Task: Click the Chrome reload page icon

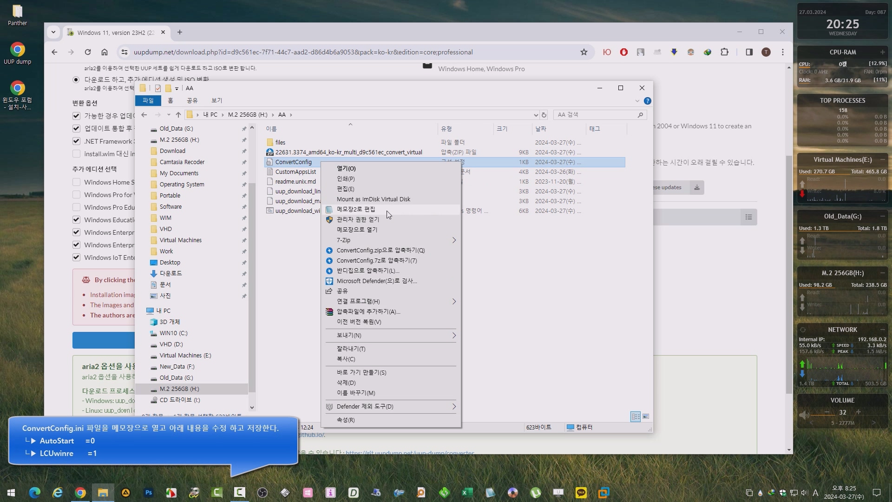Action: coord(88,52)
